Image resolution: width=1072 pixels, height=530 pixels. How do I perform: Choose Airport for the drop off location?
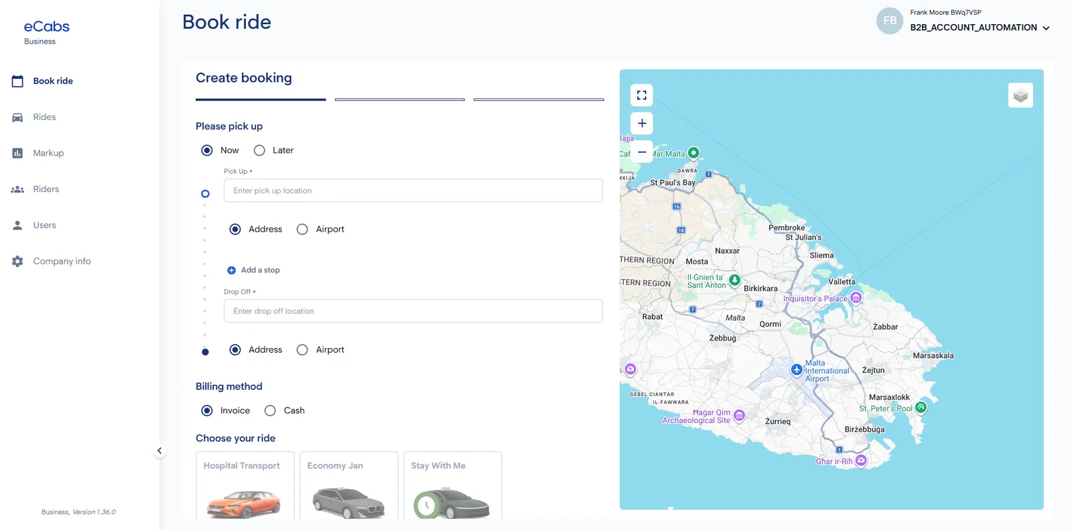click(x=302, y=350)
